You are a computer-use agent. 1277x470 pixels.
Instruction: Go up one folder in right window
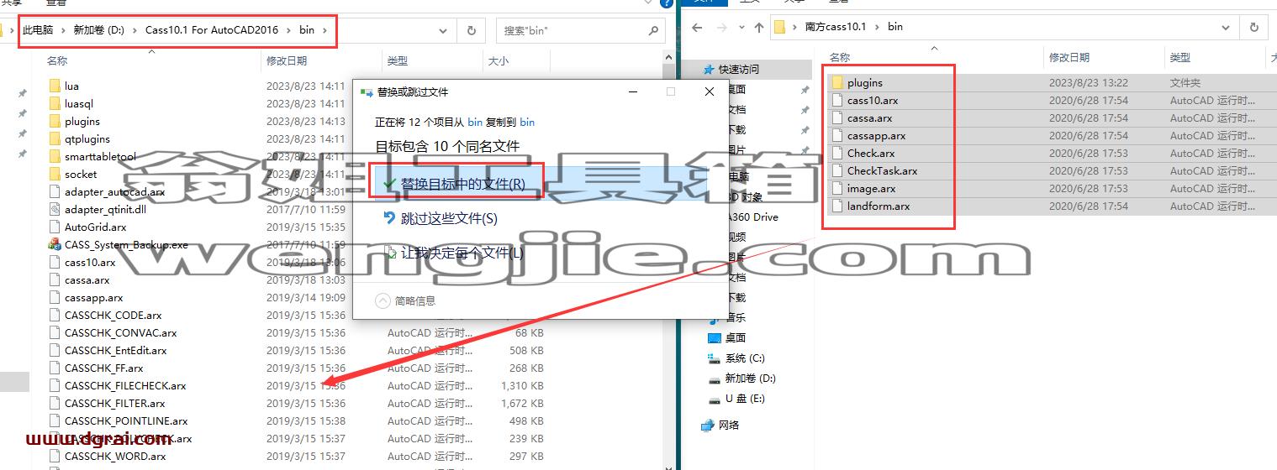point(758,27)
